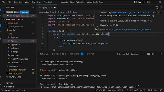Split terminal icon
This screenshot has width=164, height=92.
coord(148,54)
